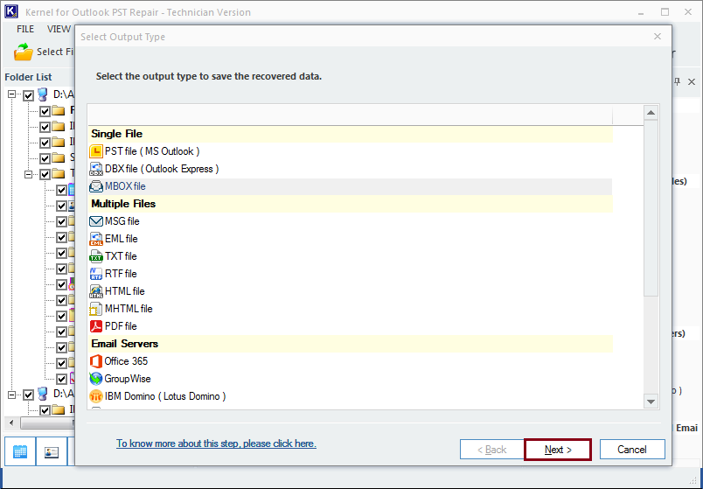Click folder list horizontal scroll left arrow
703x489 pixels.
click(11, 423)
